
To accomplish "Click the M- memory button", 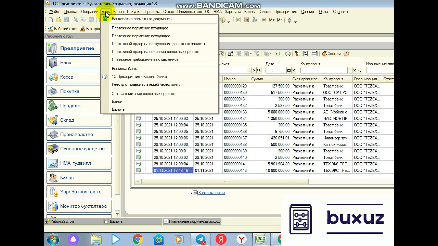I will coord(280,20).
